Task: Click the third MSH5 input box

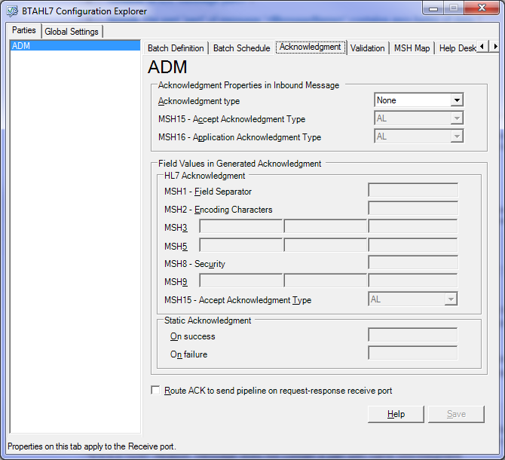Action: (x=413, y=245)
